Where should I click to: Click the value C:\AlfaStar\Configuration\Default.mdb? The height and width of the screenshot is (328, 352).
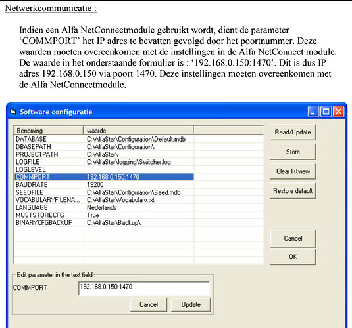pyautogui.click(x=136, y=139)
